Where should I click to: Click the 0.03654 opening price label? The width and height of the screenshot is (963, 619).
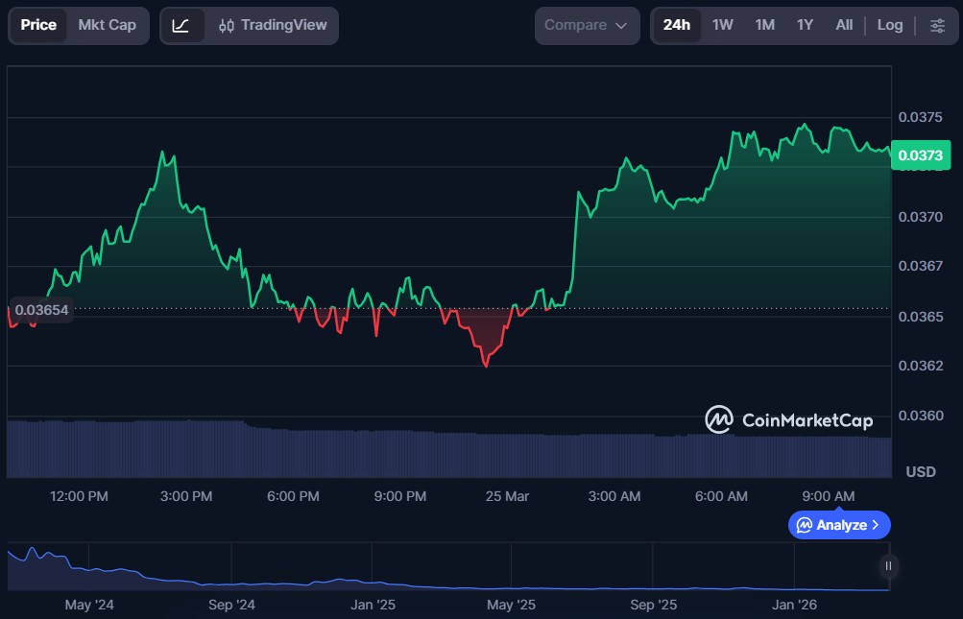click(x=41, y=310)
